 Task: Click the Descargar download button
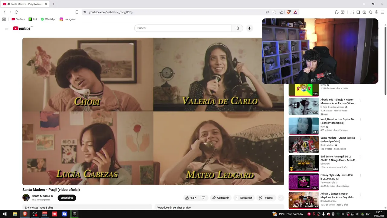pos(244,198)
